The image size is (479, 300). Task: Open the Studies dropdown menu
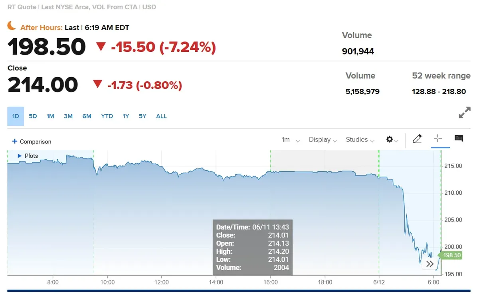coord(360,140)
